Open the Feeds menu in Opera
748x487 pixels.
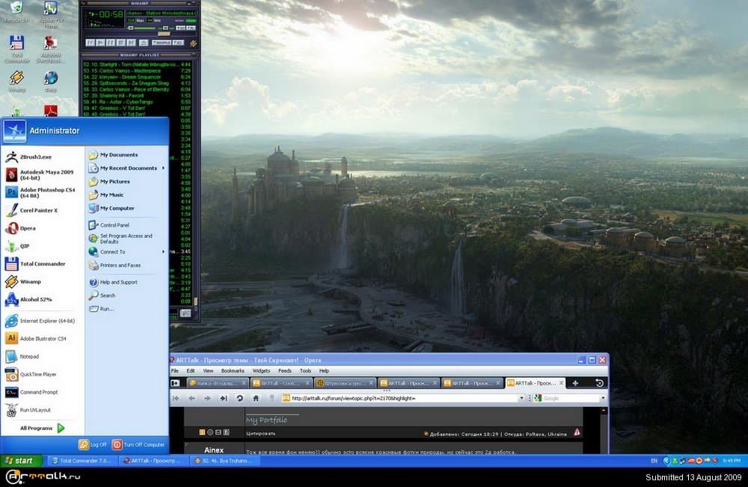[x=285, y=370]
